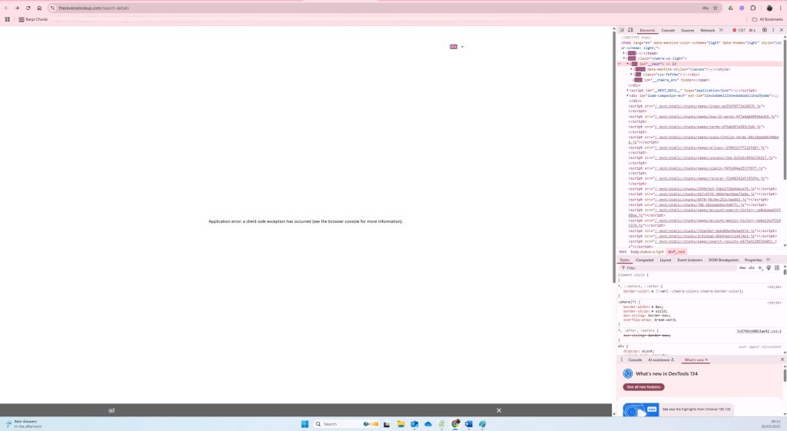Open the Computed styles tab
Image resolution: width=787 pixels, height=431 pixels.
click(x=644, y=260)
